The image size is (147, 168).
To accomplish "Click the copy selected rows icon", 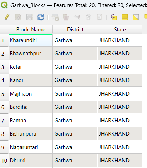I will (x=88, y=17).
